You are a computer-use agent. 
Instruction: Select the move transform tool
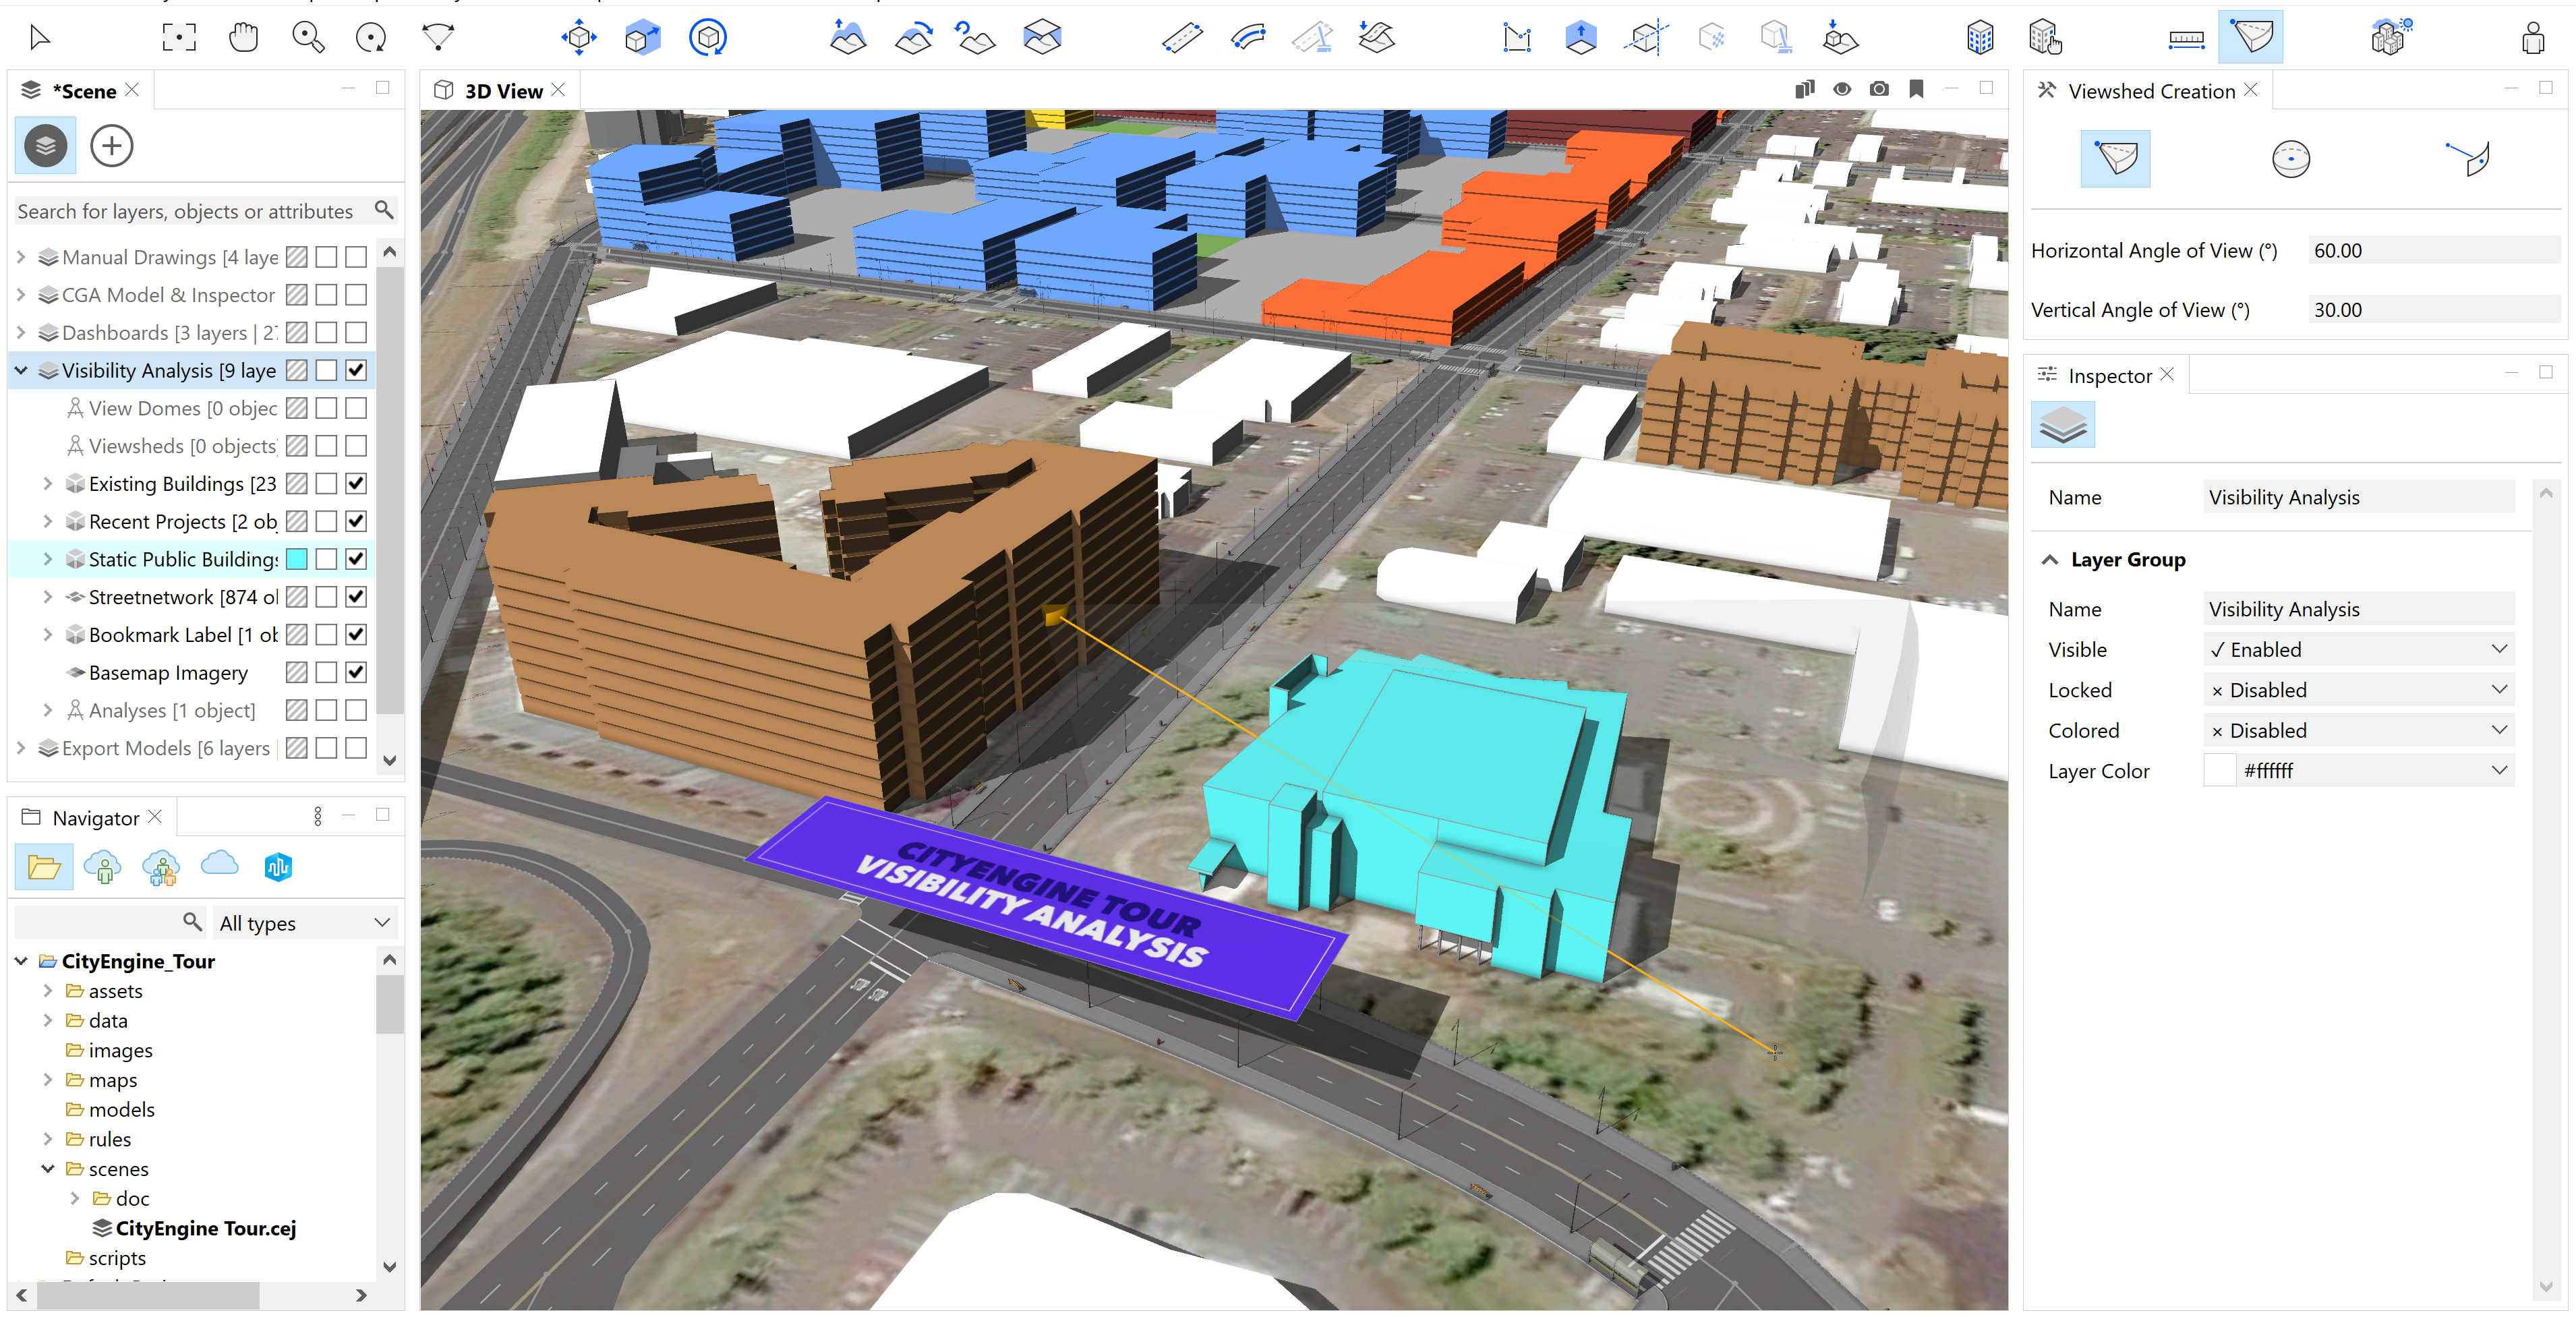tap(578, 38)
